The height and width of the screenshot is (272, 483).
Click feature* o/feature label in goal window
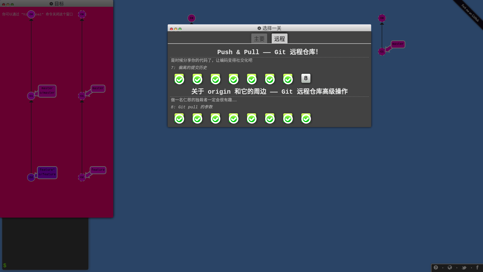(x=47, y=173)
